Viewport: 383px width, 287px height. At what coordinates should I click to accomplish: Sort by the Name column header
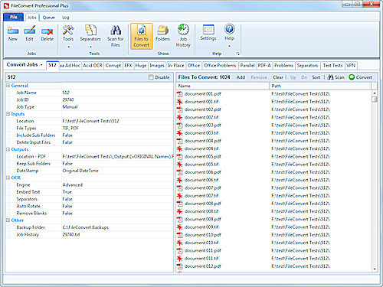tap(223, 86)
